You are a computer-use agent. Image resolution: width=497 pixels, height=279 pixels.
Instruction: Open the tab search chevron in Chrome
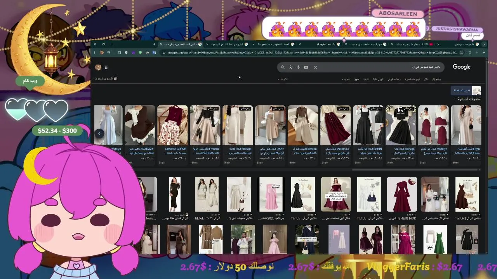coord(484,44)
